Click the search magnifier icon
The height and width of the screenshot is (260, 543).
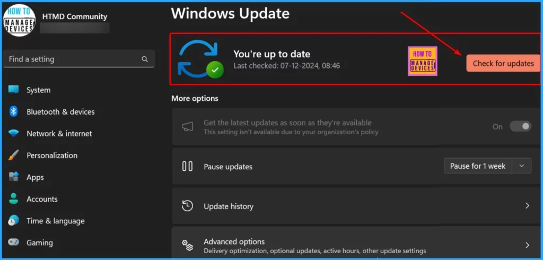pos(145,59)
